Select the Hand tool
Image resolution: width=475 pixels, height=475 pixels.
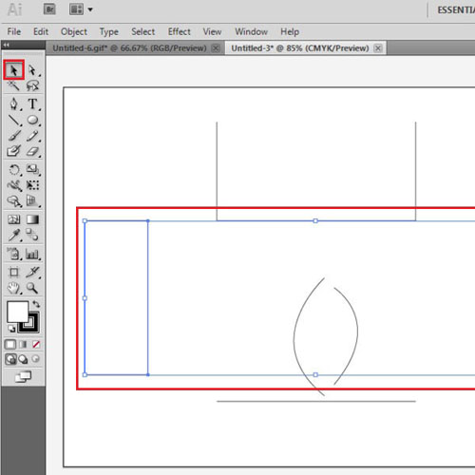(14, 288)
